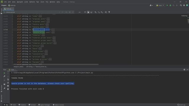Start debugging with the green bug icon
Image resolution: width=189 pixels, height=106 pixels.
(170, 5)
